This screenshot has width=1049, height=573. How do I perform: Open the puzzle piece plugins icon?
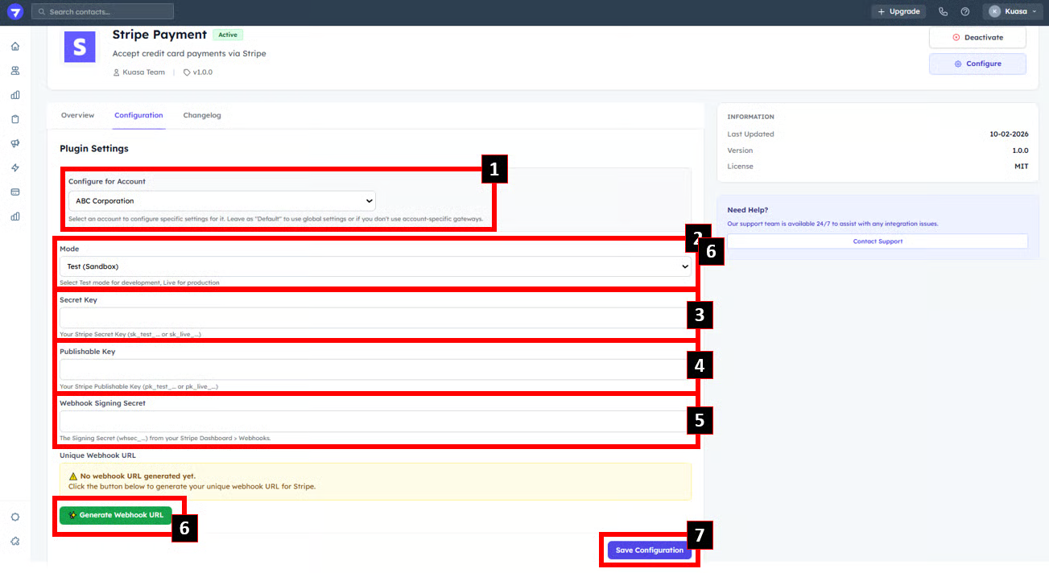coord(15,541)
